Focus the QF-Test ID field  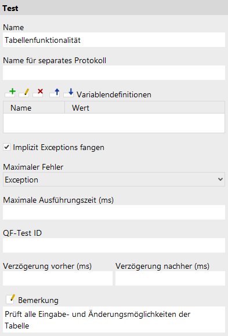[114, 246]
